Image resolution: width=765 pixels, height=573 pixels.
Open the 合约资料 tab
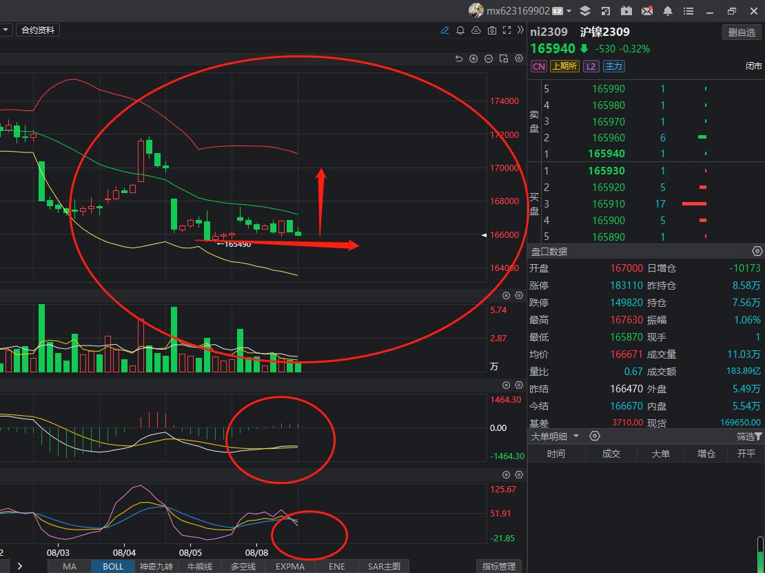pyautogui.click(x=37, y=30)
